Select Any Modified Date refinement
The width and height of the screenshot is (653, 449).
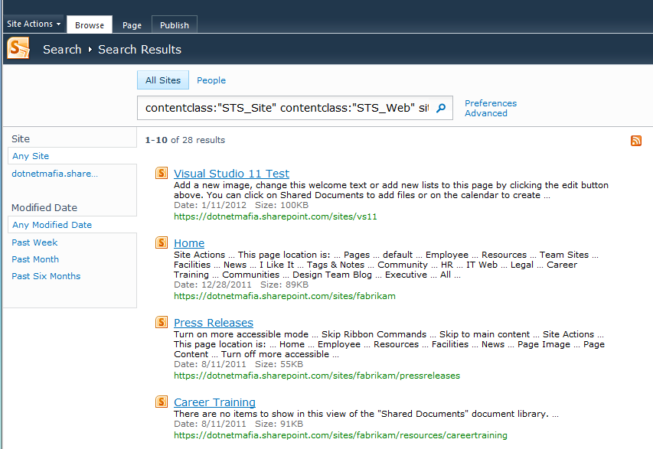pos(52,225)
